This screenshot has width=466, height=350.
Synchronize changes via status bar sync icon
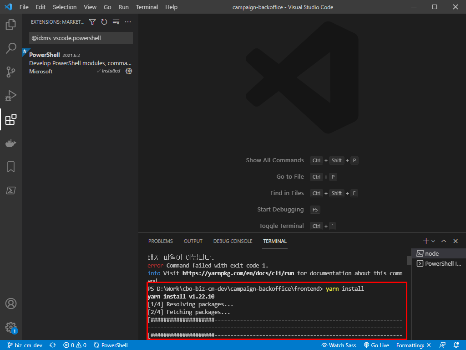[53, 345]
